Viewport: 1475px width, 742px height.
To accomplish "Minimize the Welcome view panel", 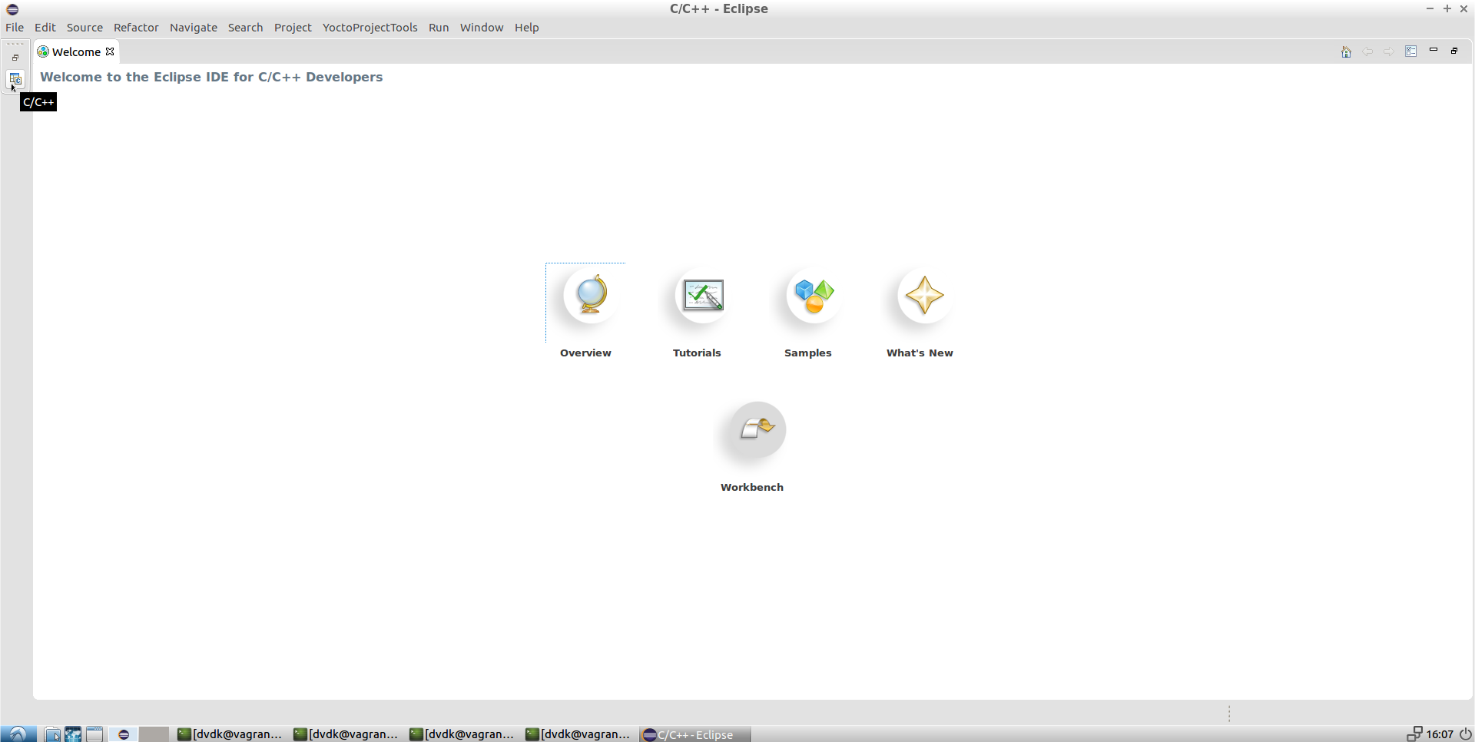I will click(x=1434, y=51).
